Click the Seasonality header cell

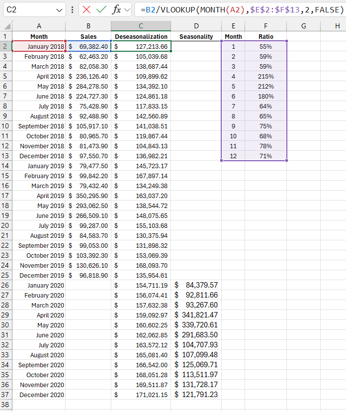[x=196, y=36]
